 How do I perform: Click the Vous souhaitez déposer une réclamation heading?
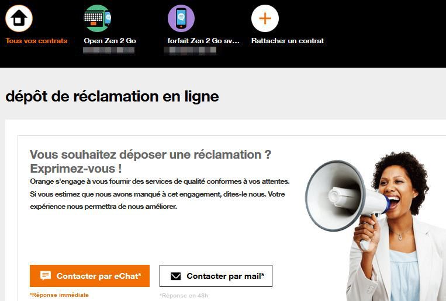coord(150,162)
